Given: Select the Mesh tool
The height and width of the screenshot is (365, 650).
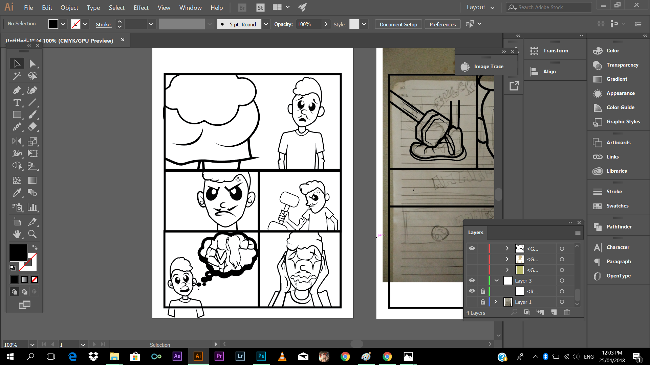Looking at the screenshot, I should [x=17, y=180].
